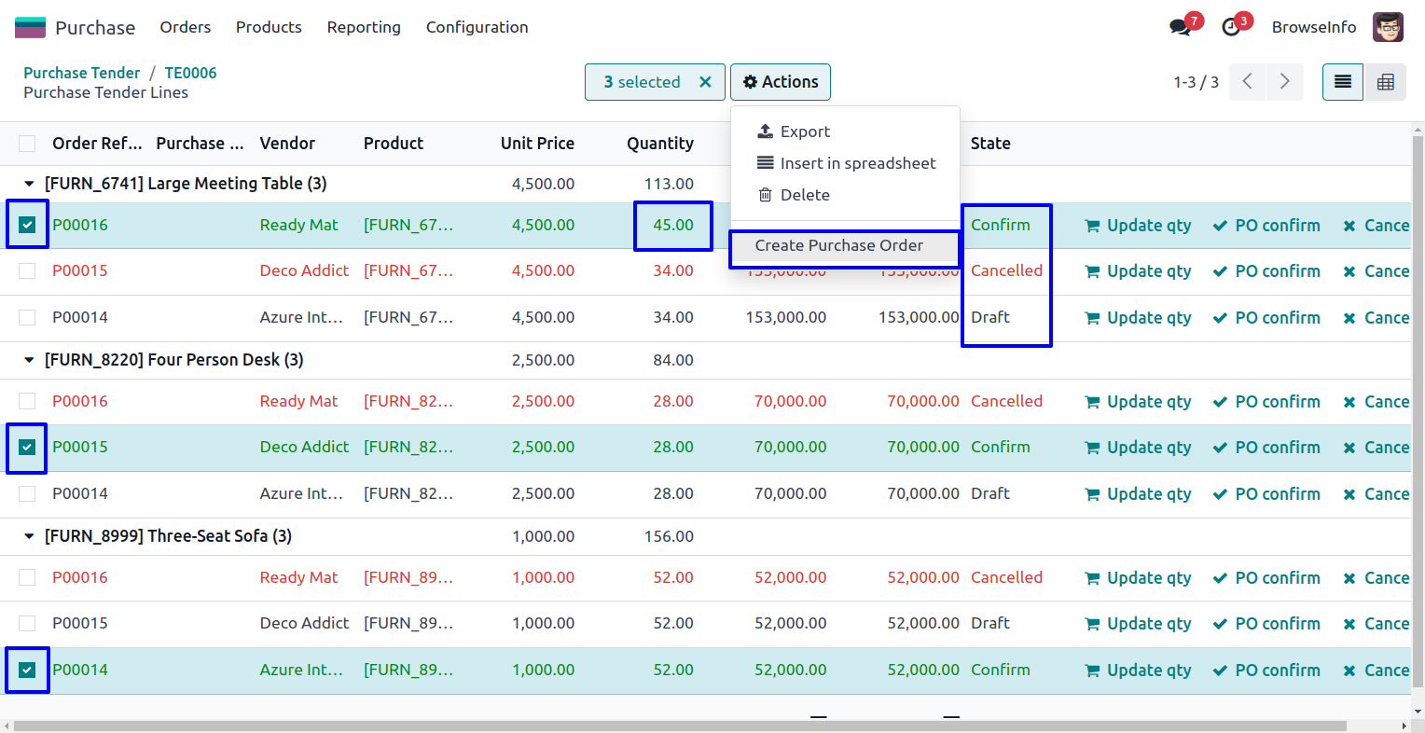Screen dimensions: 1425x733
Task: PO confirm the Ready Mat Large Meeting Table line
Action: pos(1266,226)
